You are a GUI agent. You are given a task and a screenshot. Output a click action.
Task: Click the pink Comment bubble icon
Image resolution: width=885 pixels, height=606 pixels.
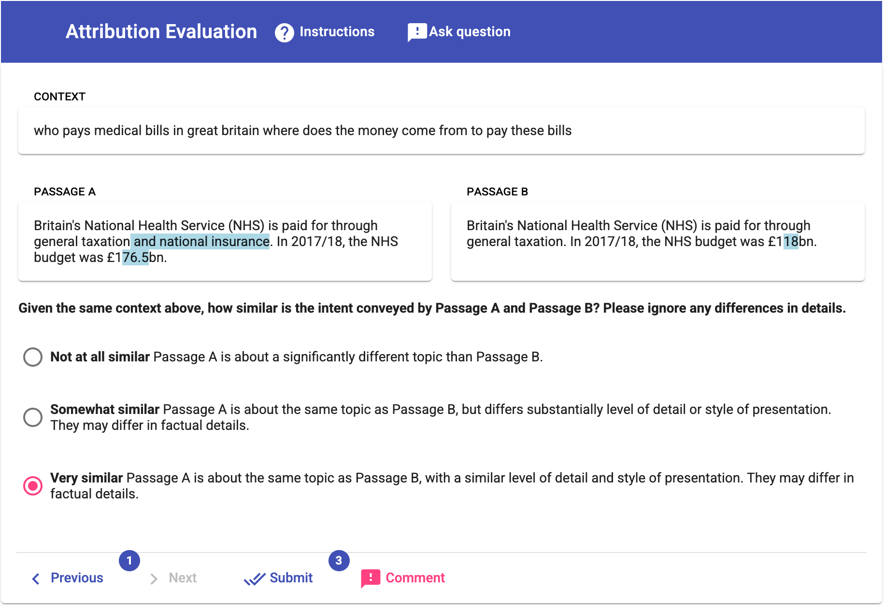point(371,578)
